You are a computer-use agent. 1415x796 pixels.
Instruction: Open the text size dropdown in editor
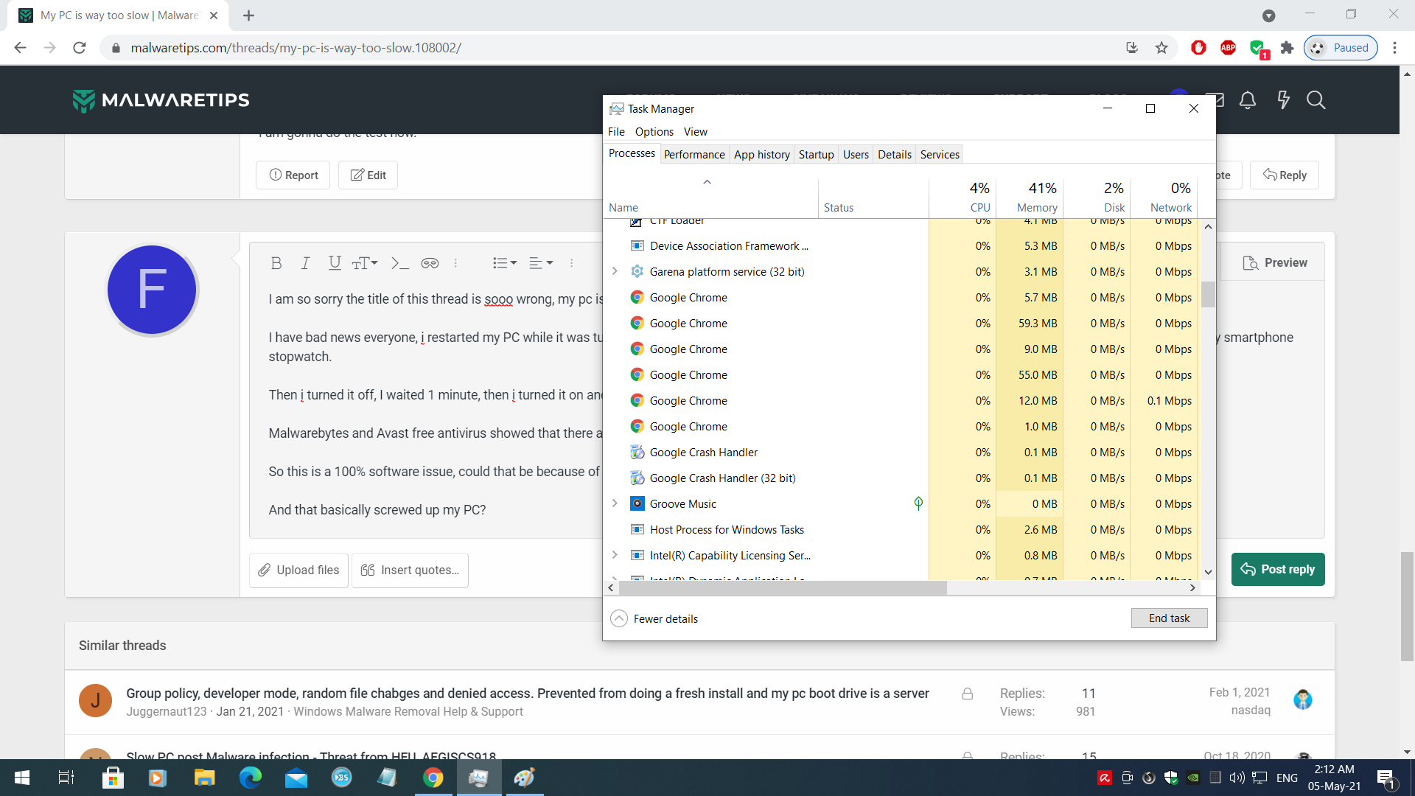pos(365,263)
